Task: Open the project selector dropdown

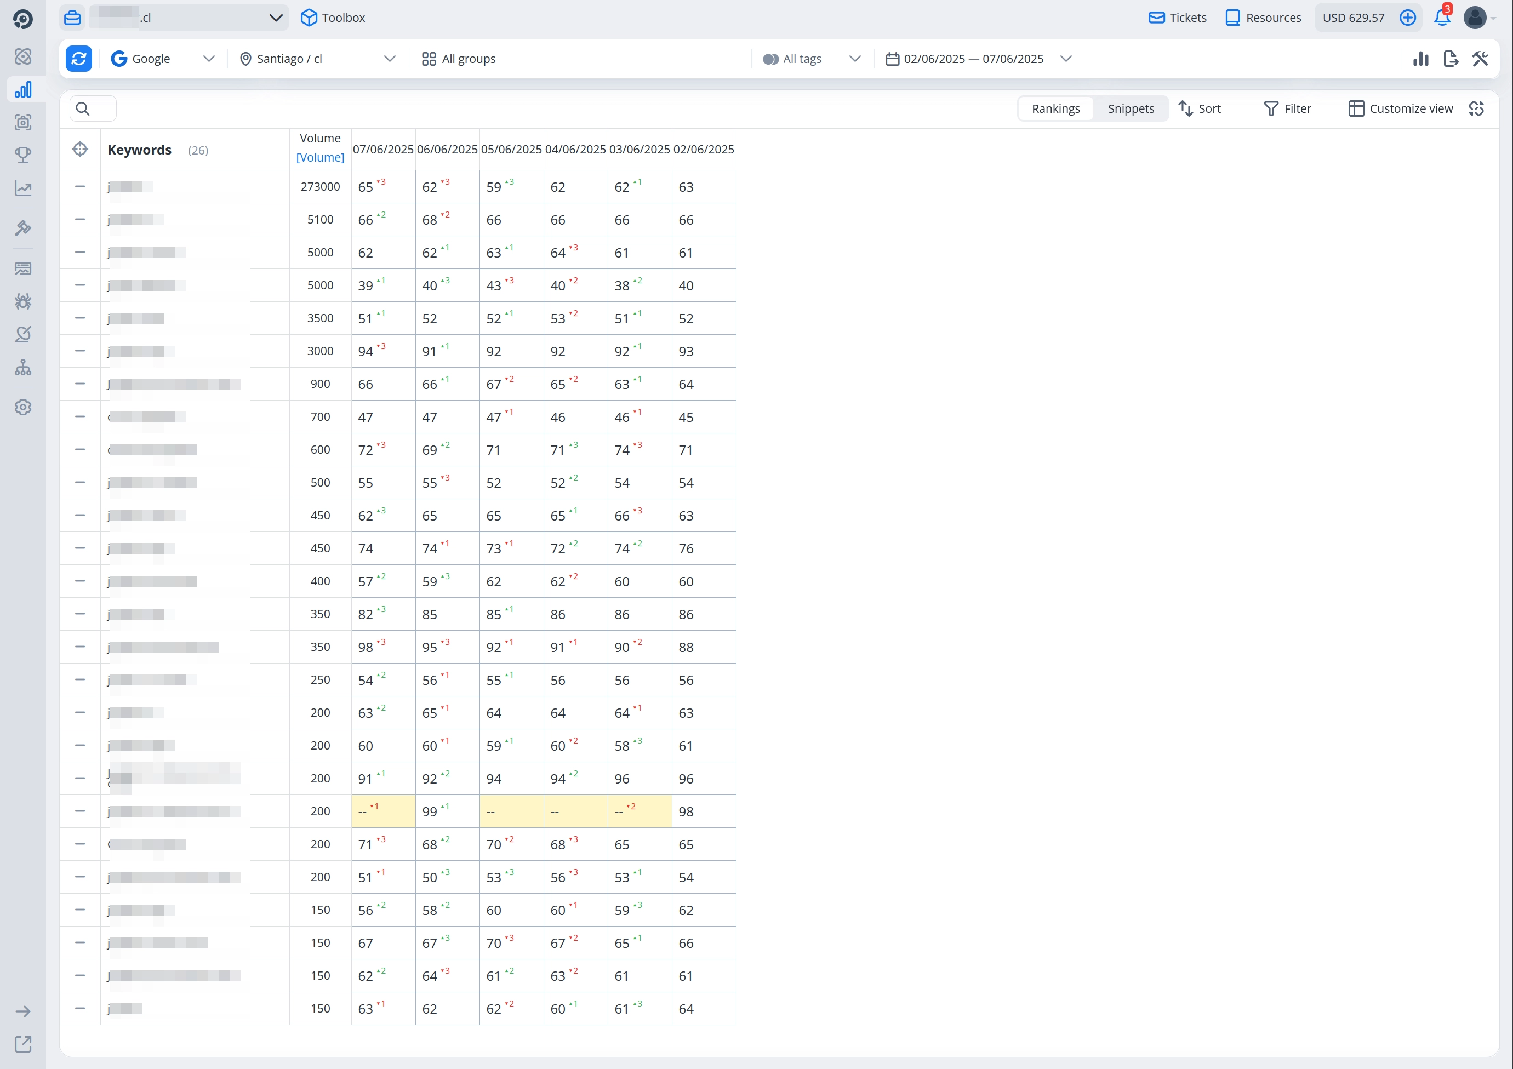Action: coord(189,18)
